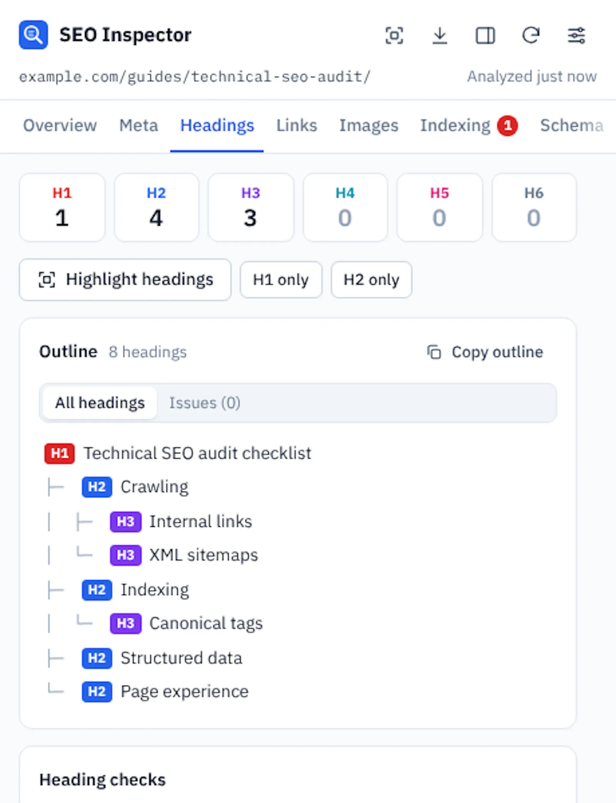Switch to the Schema tab
This screenshot has width=616, height=803.
pos(572,125)
